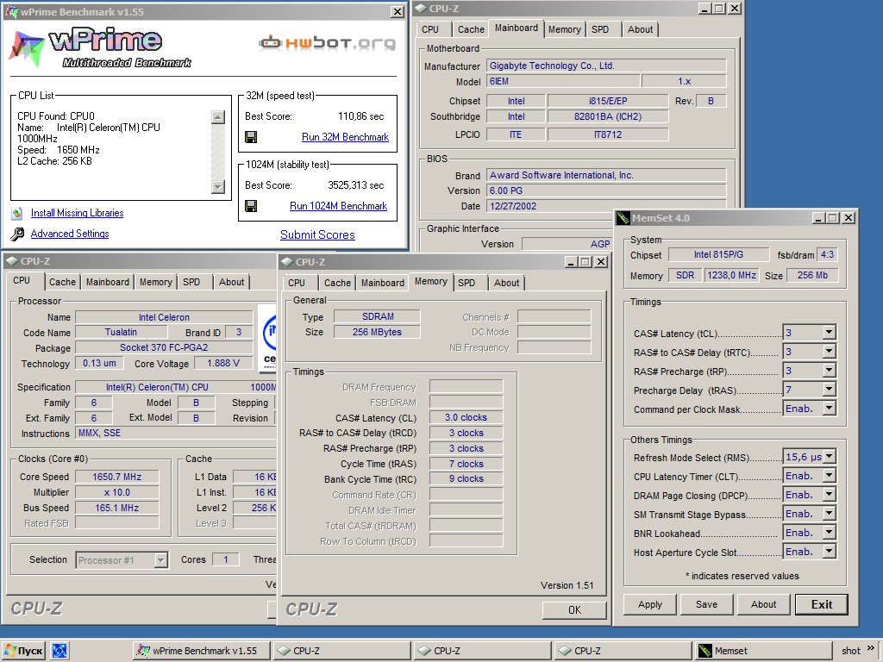Select Memory tab in CPU-Z Mainboard window
883x662 pixels.
564,29
